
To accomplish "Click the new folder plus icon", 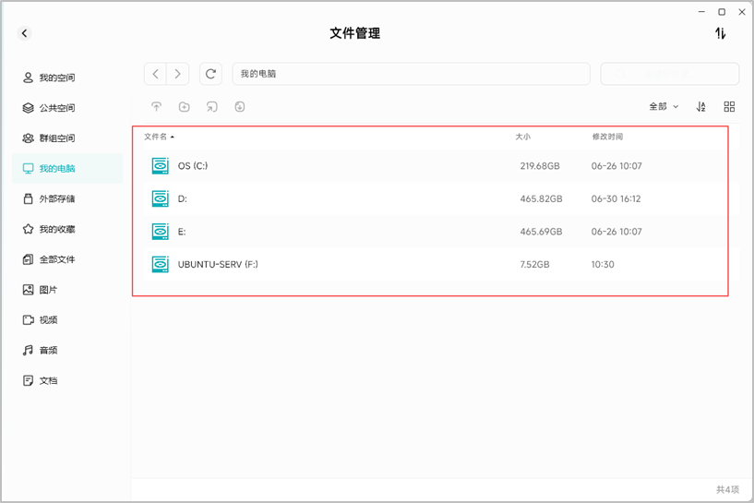I will pyautogui.click(x=185, y=107).
